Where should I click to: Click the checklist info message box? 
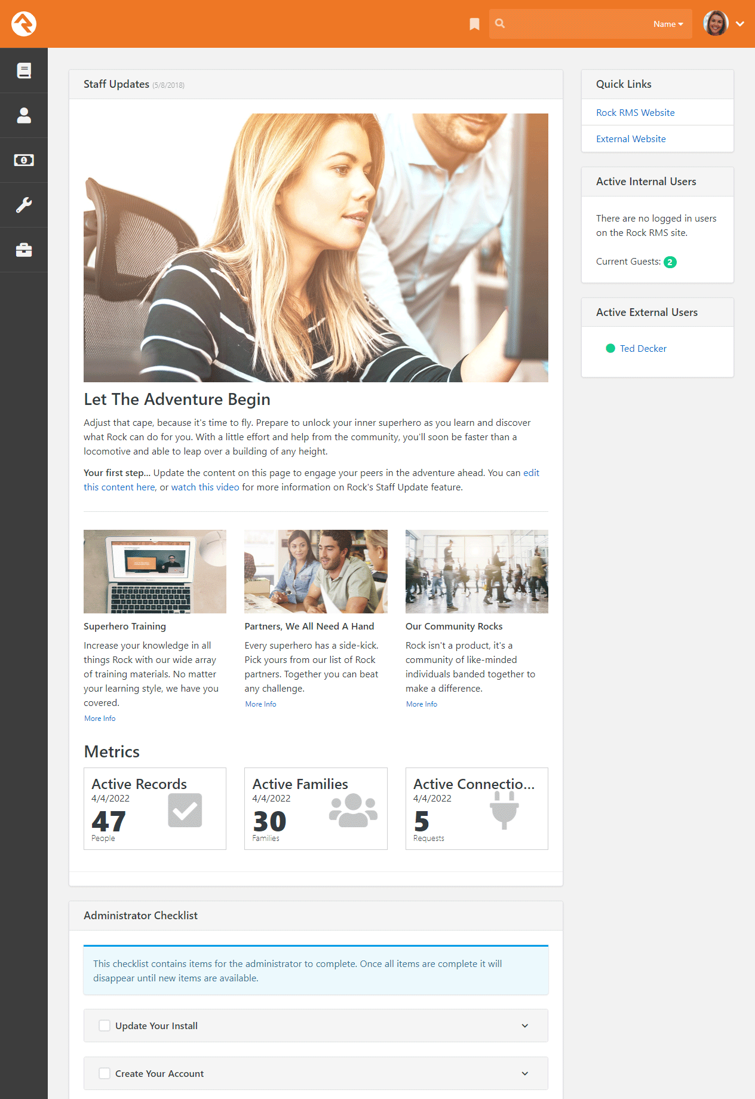(316, 970)
